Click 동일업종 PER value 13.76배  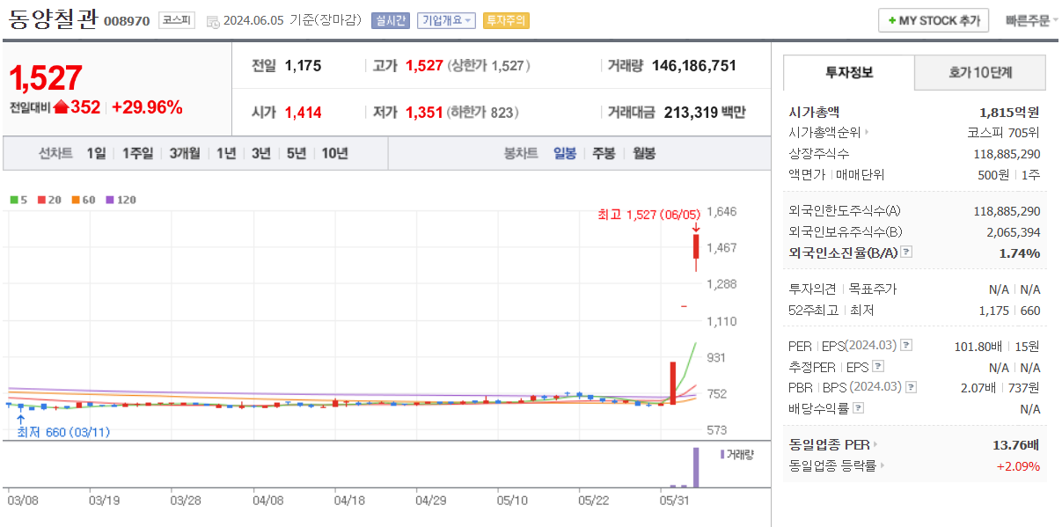tap(1016, 445)
